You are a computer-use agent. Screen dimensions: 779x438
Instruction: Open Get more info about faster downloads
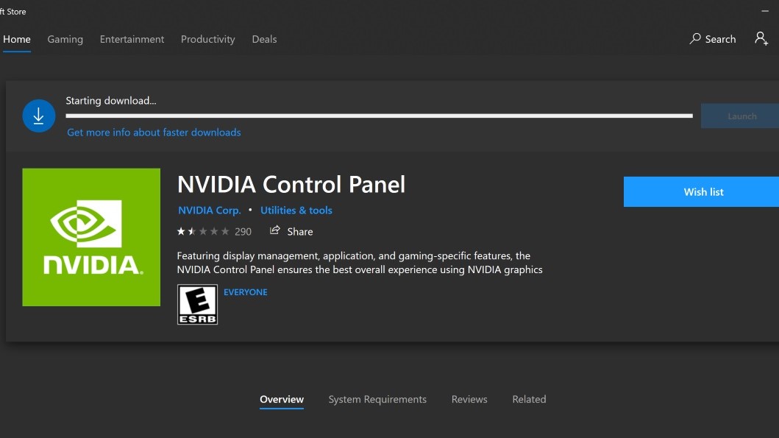(x=154, y=133)
